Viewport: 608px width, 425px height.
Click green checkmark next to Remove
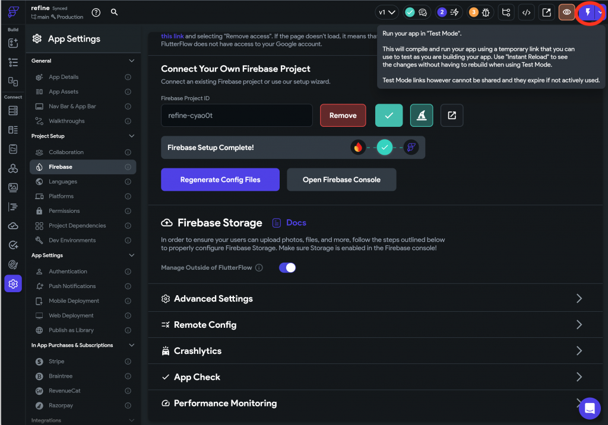click(x=389, y=116)
